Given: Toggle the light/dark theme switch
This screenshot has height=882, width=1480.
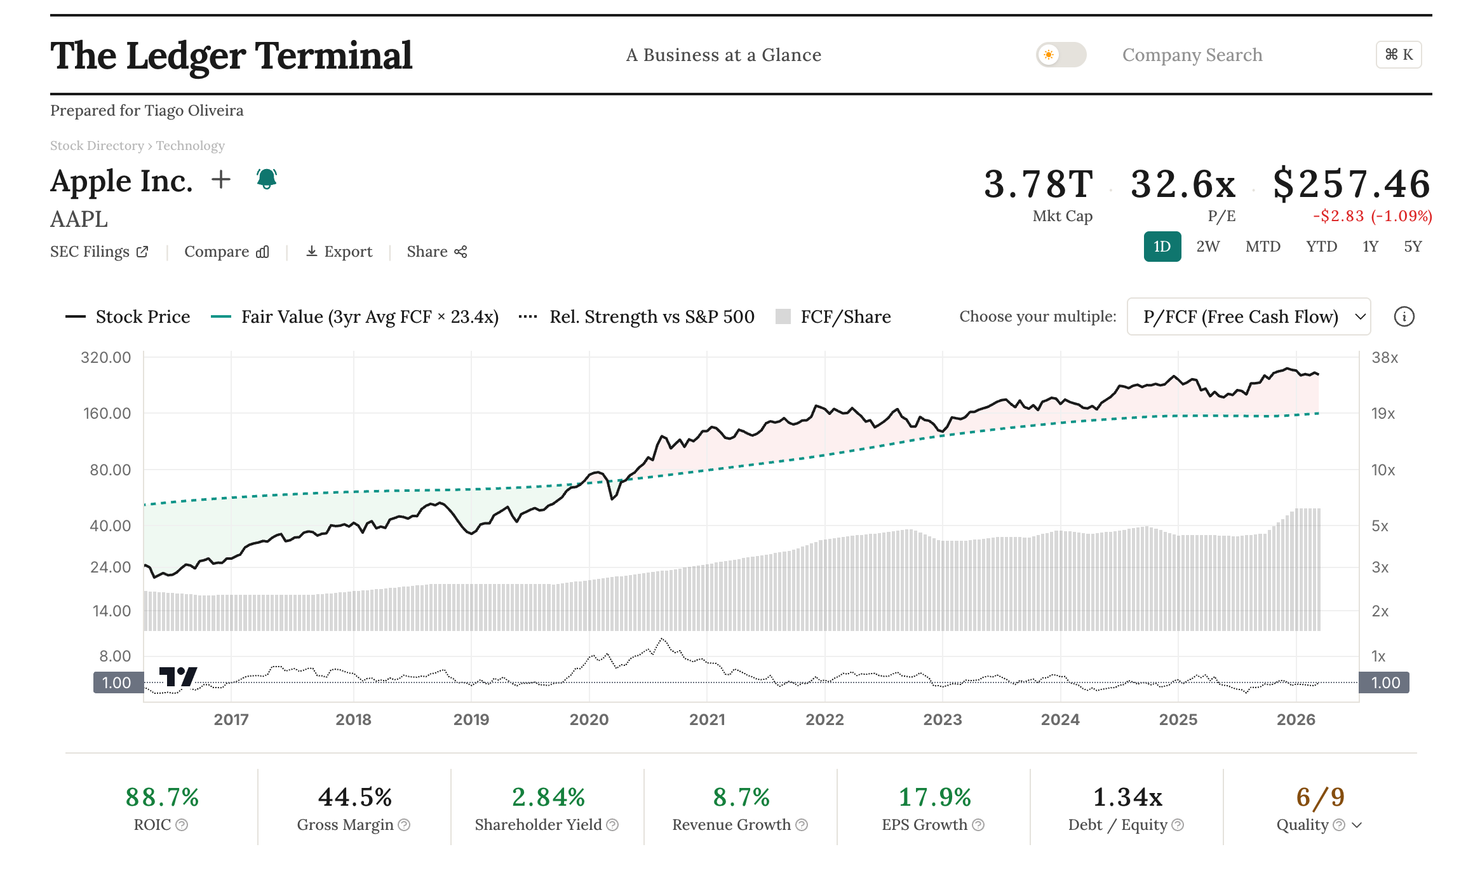Looking at the screenshot, I should click(1061, 55).
